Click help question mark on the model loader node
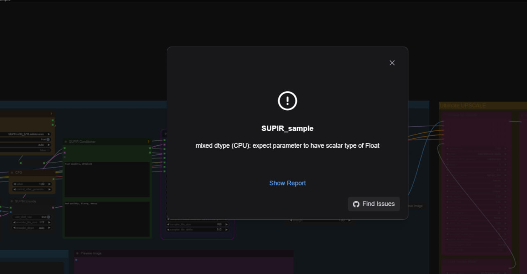The image size is (527, 274). [51, 114]
